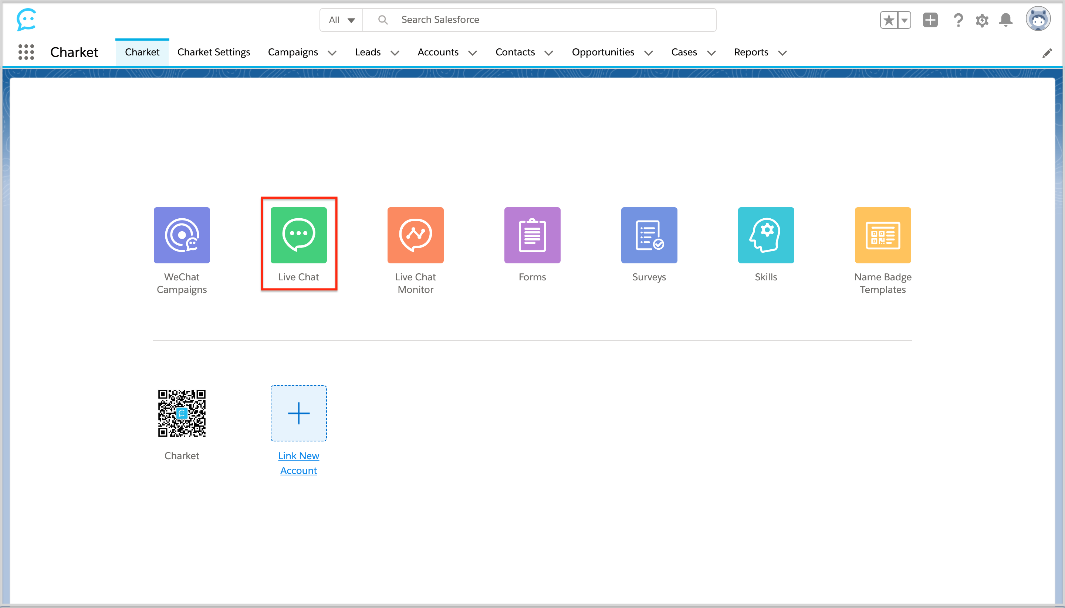Screen dimensions: 1065x608
Task: Follow the Link New Account link
Action: pyautogui.click(x=298, y=463)
